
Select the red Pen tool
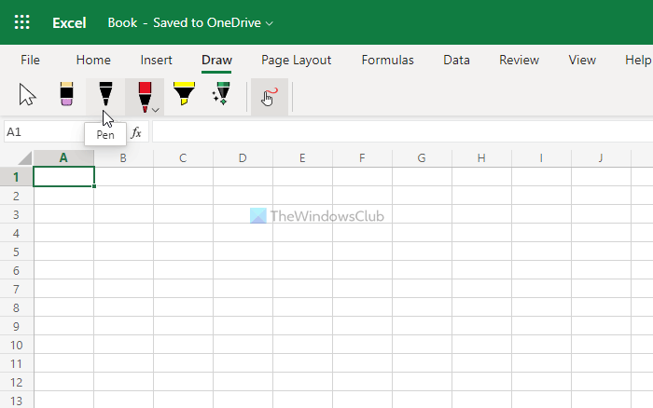(x=144, y=97)
